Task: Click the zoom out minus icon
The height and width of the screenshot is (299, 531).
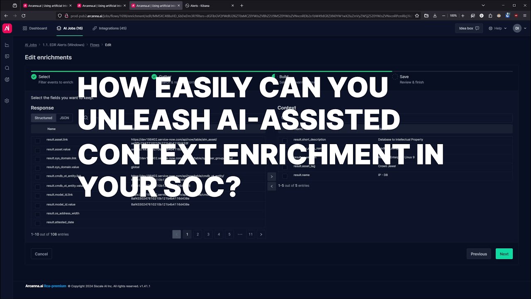Action: [x=443, y=16]
